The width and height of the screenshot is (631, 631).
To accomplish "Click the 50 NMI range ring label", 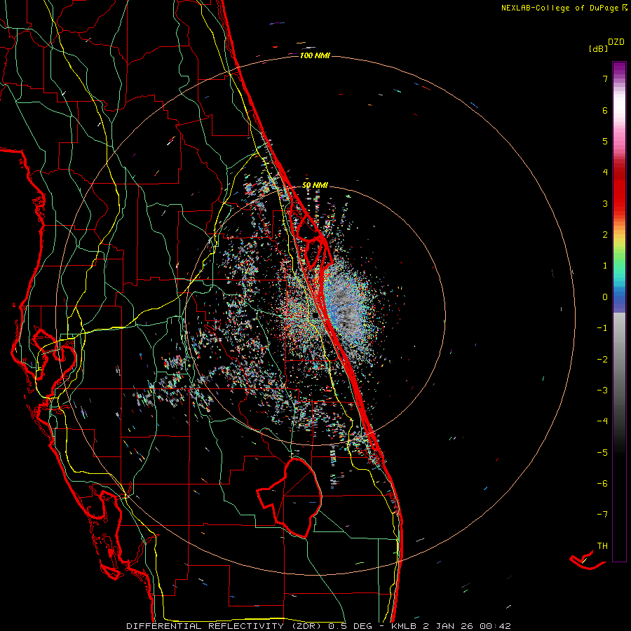I will click(315, 185).
